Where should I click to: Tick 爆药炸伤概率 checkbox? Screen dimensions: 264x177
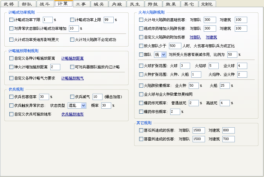[141, 112]
